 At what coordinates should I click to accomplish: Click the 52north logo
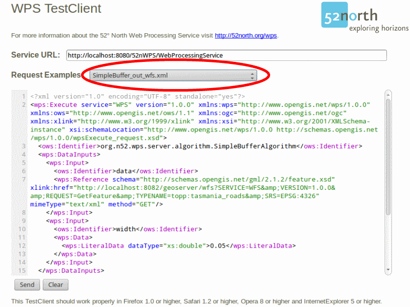365,17
